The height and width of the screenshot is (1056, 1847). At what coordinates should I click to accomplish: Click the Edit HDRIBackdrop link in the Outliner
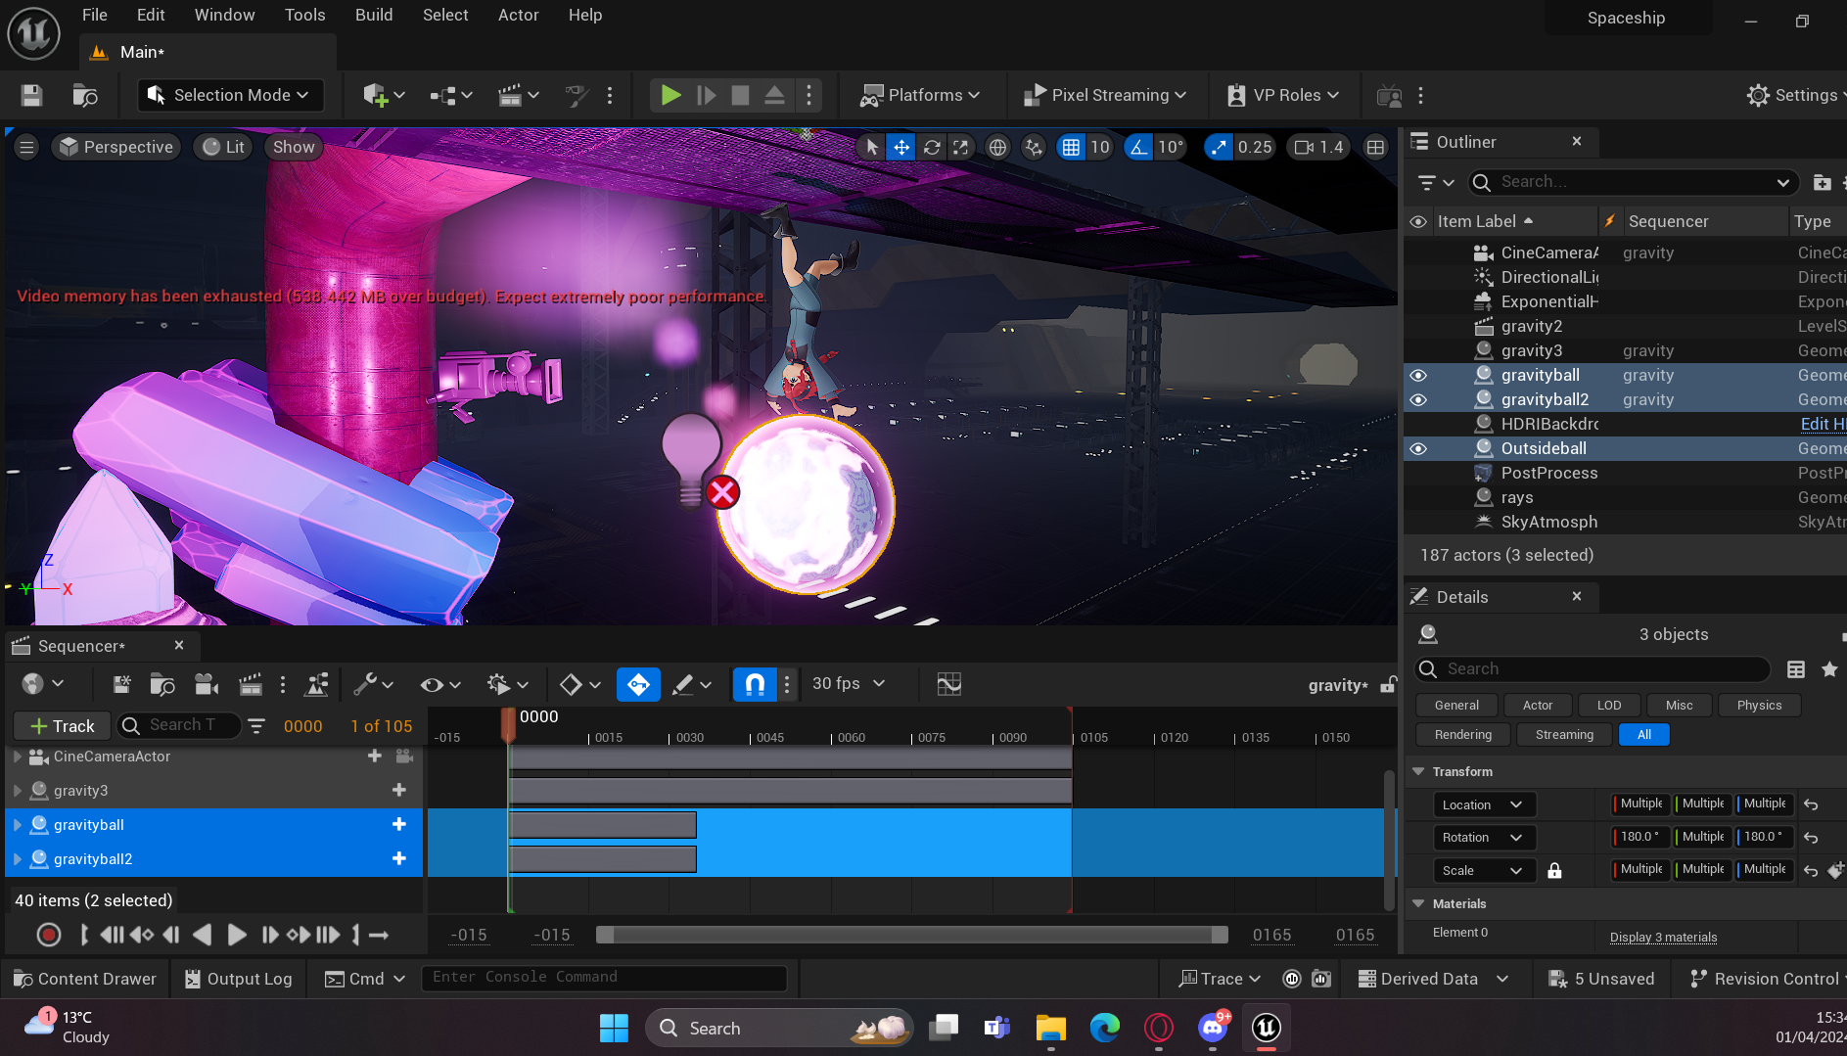click(1823, 424)
